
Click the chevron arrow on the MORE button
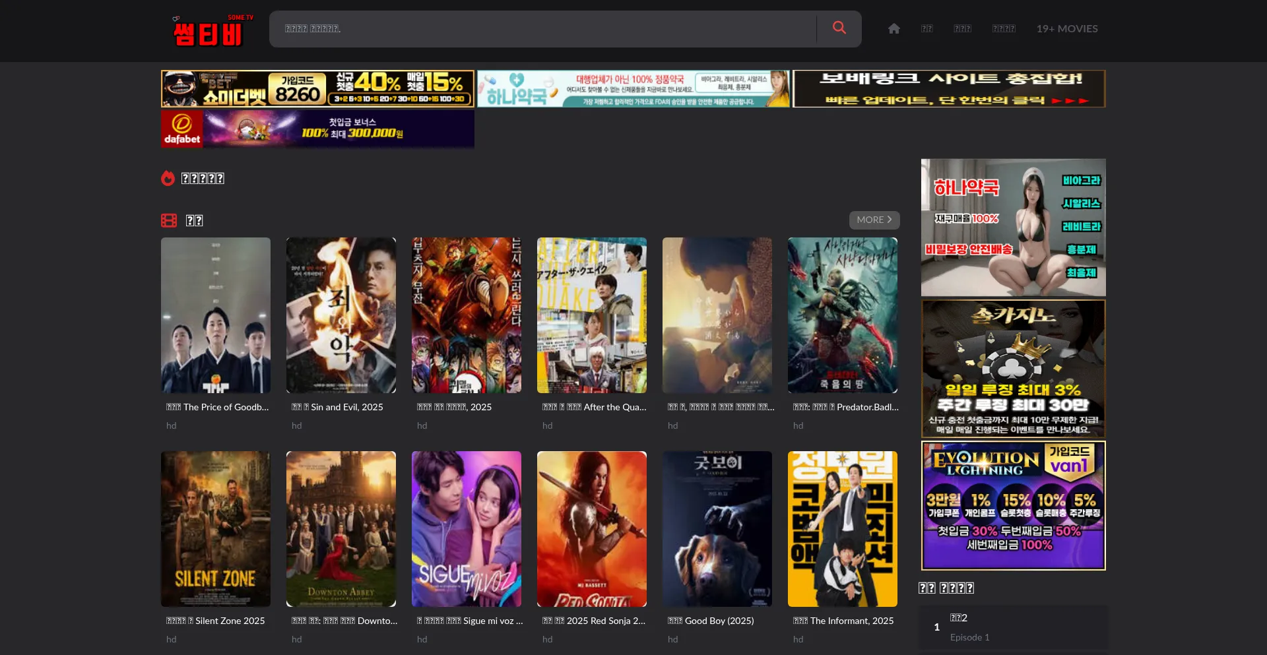890,220
